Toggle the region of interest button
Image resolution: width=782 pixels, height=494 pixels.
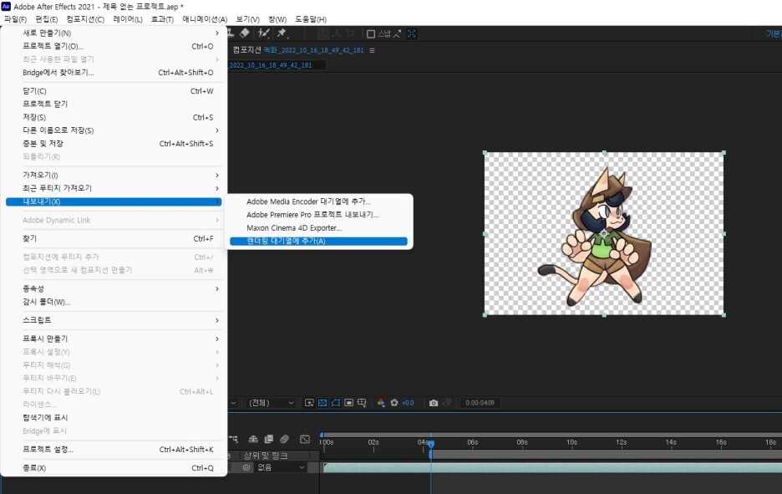(348, 403)
